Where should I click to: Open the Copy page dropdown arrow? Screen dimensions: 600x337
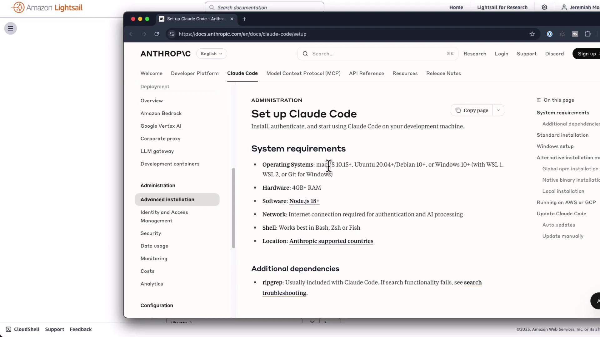pyautogui.click(x=498, y=110)
